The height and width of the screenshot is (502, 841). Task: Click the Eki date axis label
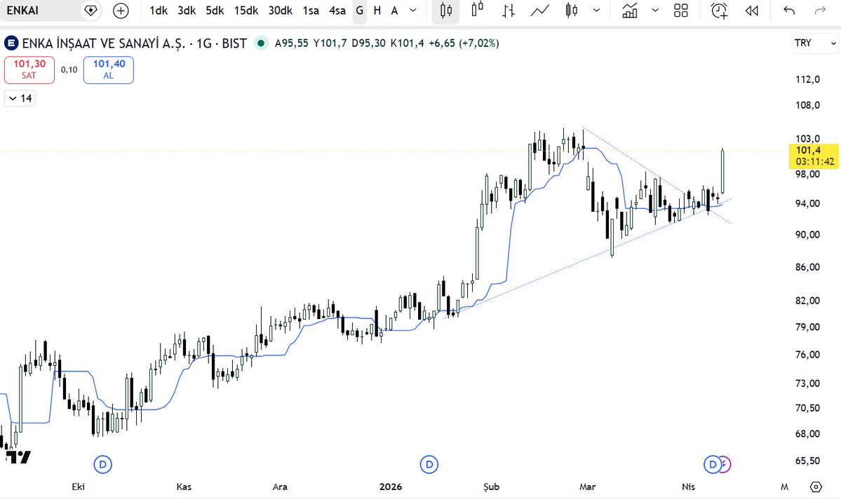(x=79, y=487)
